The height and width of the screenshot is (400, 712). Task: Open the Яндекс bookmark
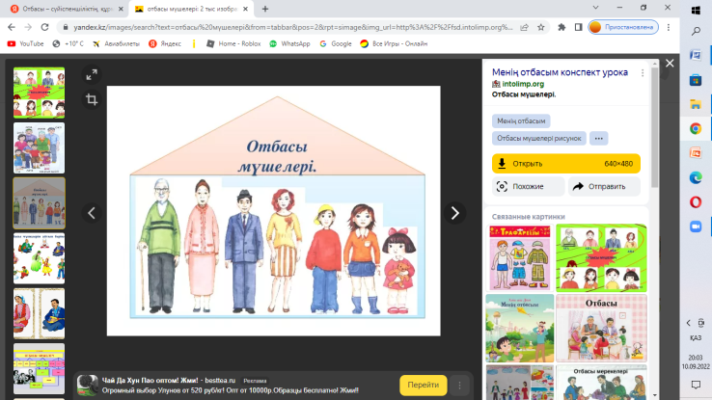click(165, 43)
